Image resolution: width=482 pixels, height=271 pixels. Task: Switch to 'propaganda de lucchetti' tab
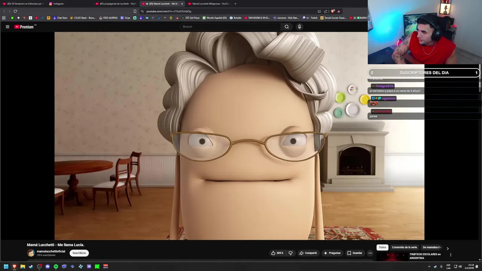116,4
